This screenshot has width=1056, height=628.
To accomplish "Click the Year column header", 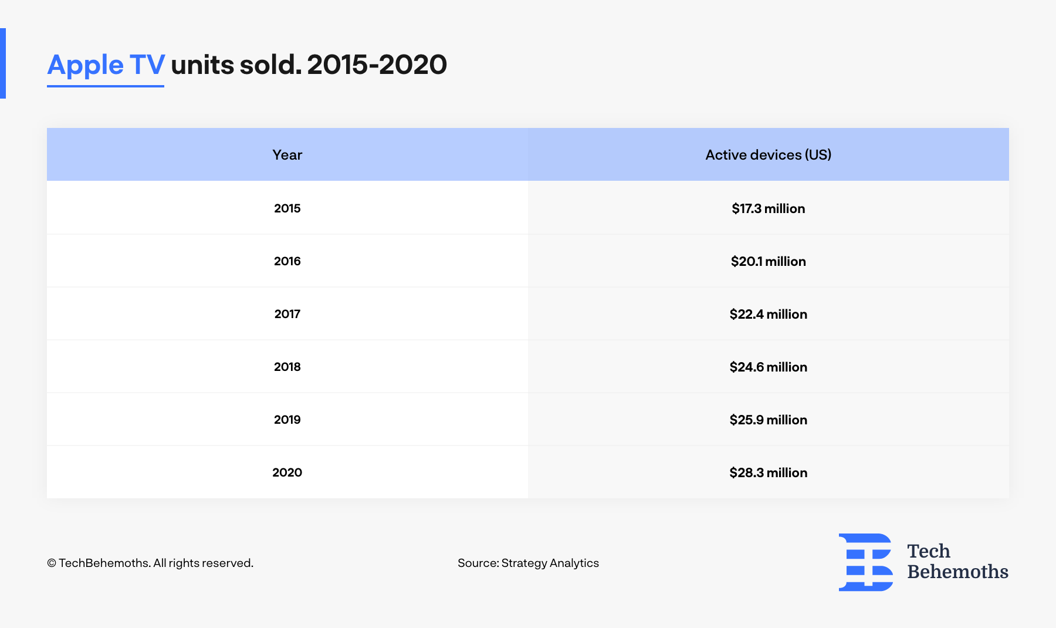I will click(x=287, y=154).
